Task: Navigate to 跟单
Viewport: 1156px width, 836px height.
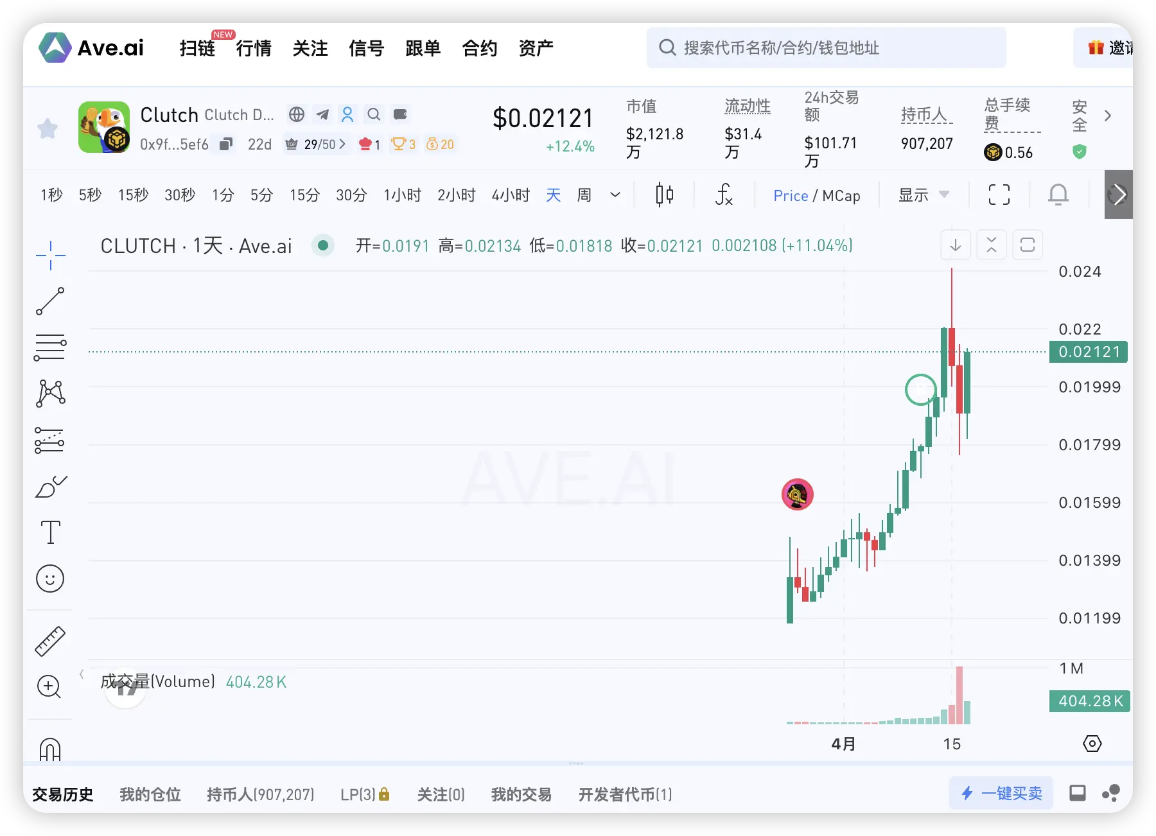Action: (x=423, y=48)
